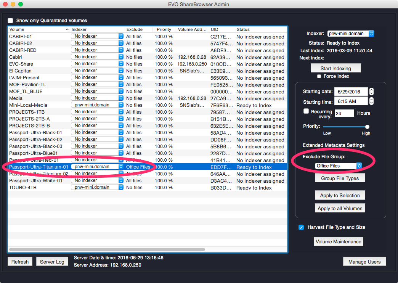Screen dimensions: 398x283
Task: Click the Starting time field 6:15 AM
Action: pyautogui.click(x=351, y=101)
